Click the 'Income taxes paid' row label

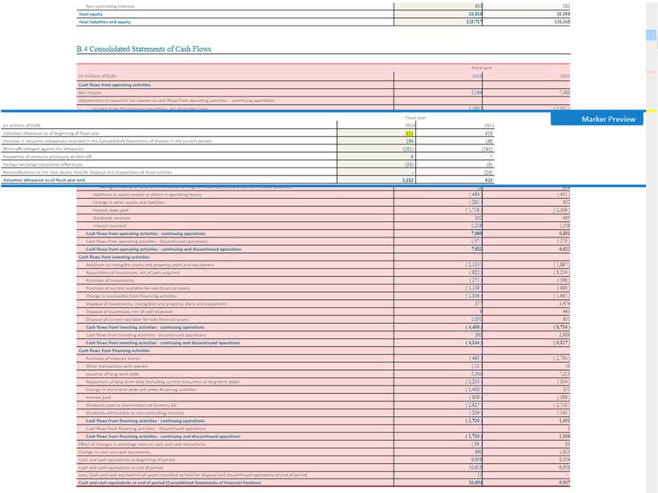tap(111, 210)
